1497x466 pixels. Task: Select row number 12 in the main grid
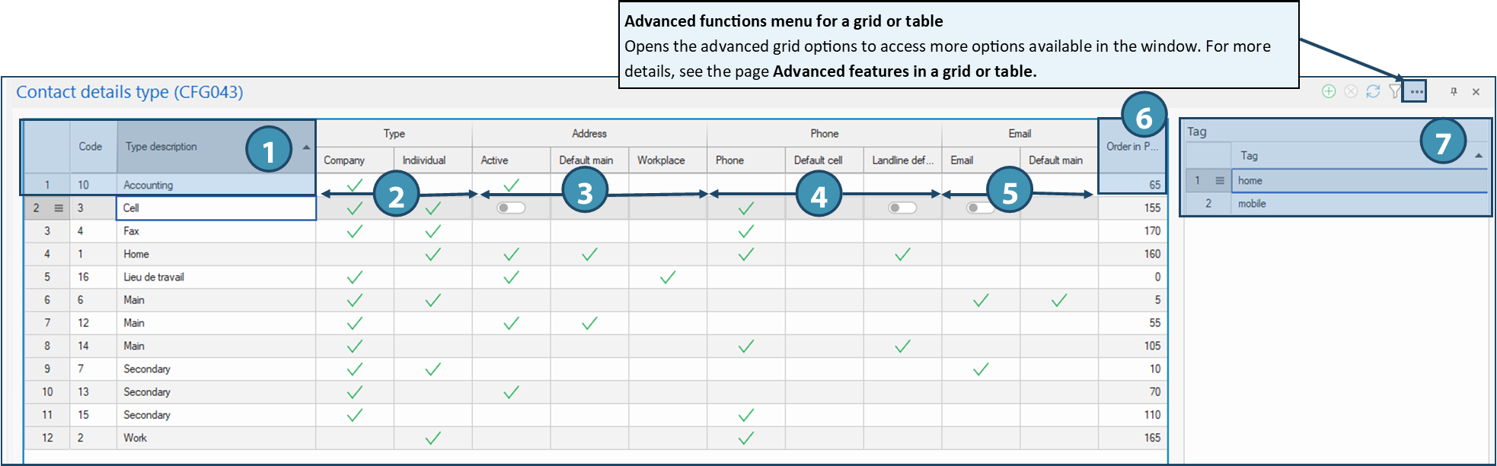(x=47, y=438)
